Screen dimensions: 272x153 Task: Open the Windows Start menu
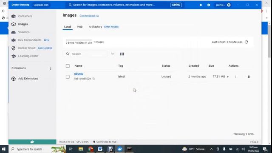4,149
